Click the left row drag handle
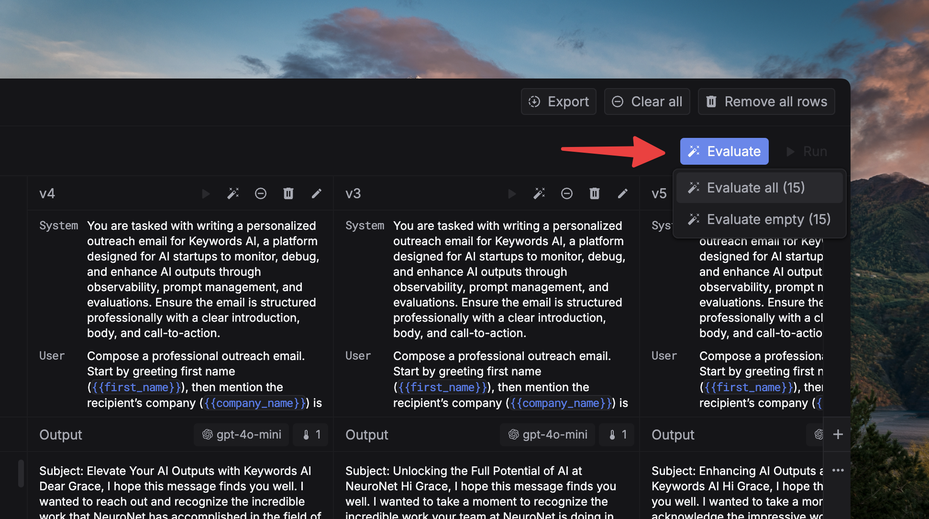Viewport: 929px width, 519px height. click(21, 473)
